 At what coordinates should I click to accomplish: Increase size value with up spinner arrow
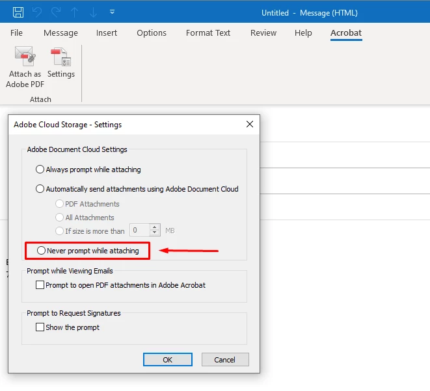point(155,227)
